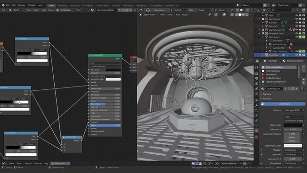Open the Global transform orientation dropdown
The image size is (307, 173).
221,10
